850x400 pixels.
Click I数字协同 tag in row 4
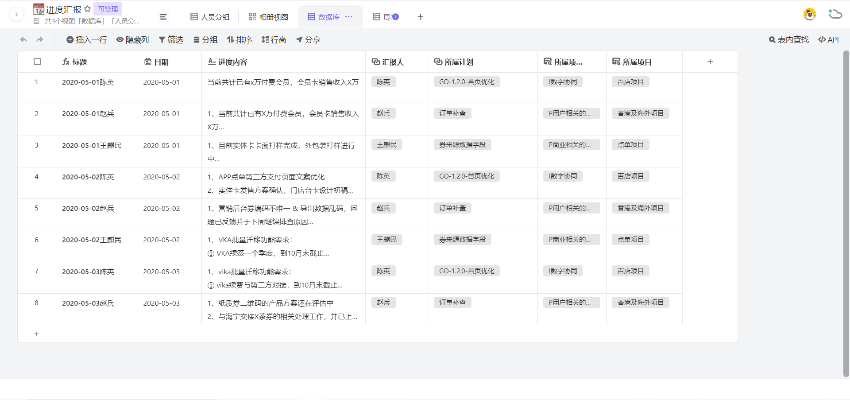coord(563,176)
